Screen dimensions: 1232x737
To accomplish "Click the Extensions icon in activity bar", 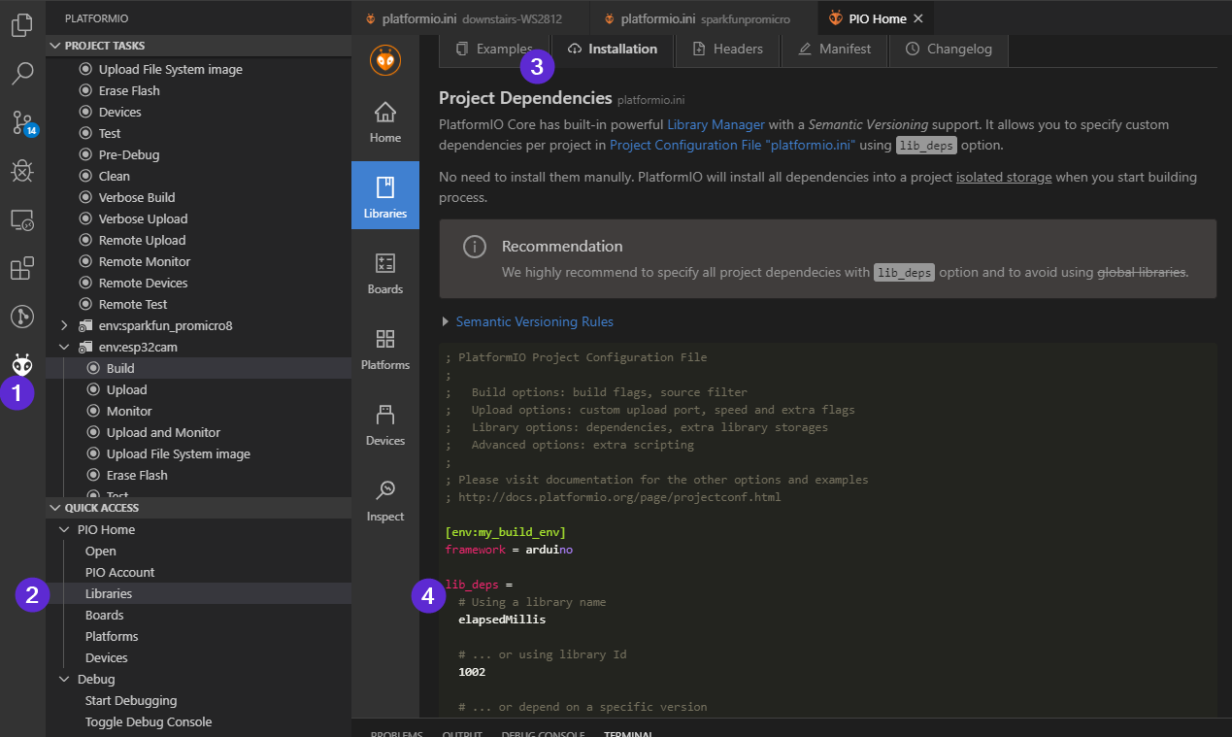I will click(x=21, y=268).
